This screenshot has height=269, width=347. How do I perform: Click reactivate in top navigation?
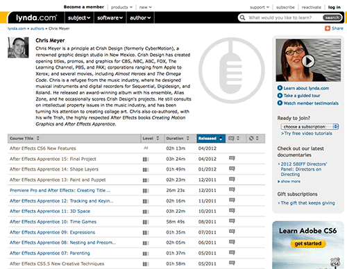312,7
